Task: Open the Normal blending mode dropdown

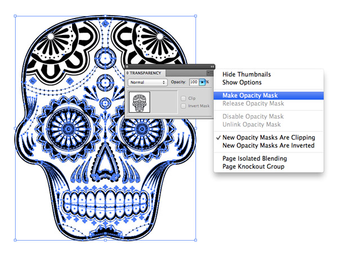Action: coord(148,83)
